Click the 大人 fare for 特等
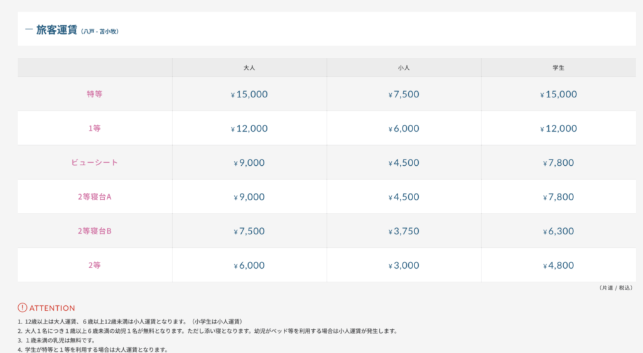This screenshot has width=643, height=353. tap(249, 94)
